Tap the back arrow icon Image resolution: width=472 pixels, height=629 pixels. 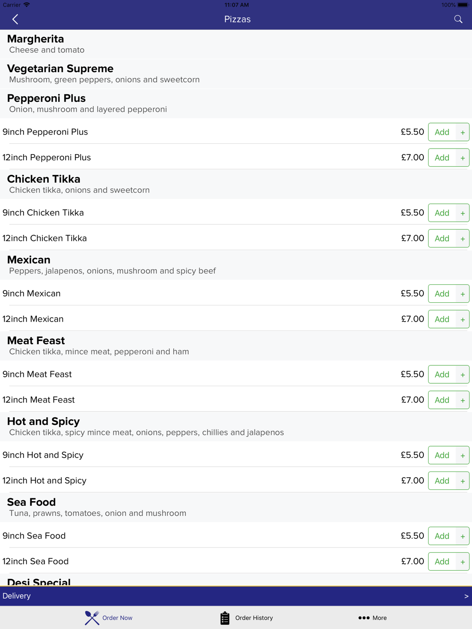coord(15,19)
